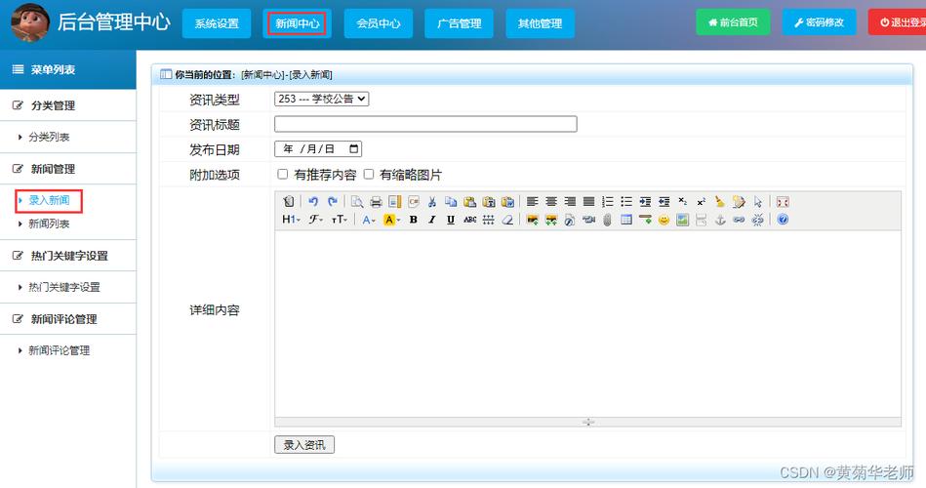Check the 有缩略图片 option

coord(369,174)
